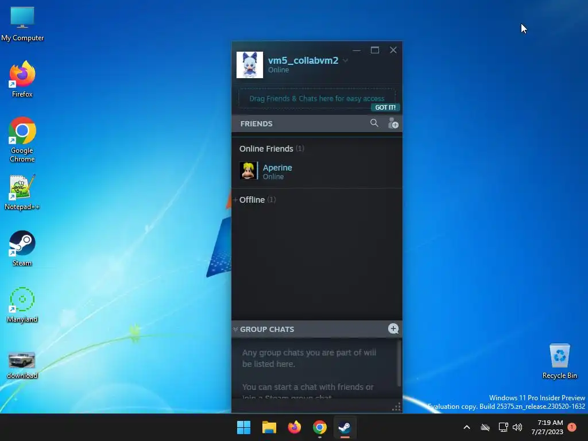Screen dimensions: 588x441
Task: Open the Windows Start menu
Action: click(x=243, y=427)
